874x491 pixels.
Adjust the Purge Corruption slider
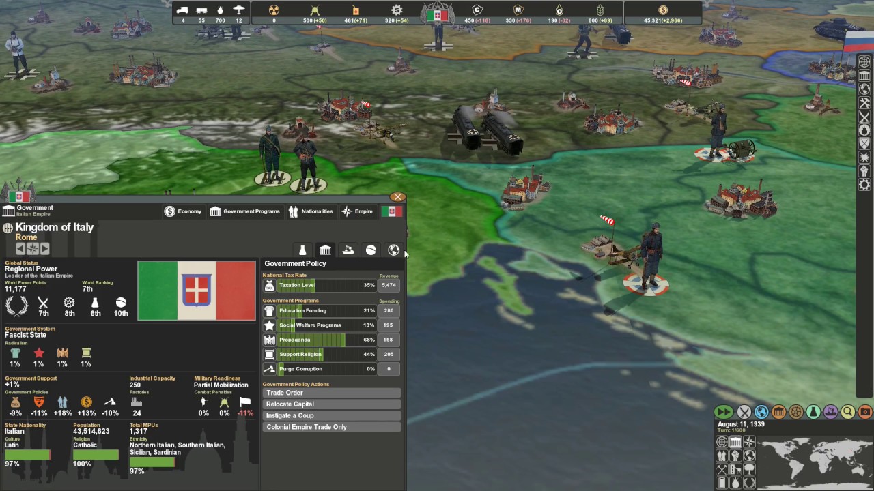(x=327, y=369)
